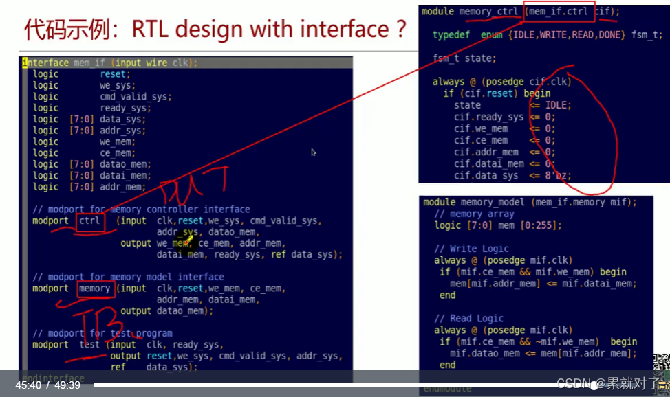670x397 pixels.
Task: Click the '// memory array' comment
Action: coord(475,214)
